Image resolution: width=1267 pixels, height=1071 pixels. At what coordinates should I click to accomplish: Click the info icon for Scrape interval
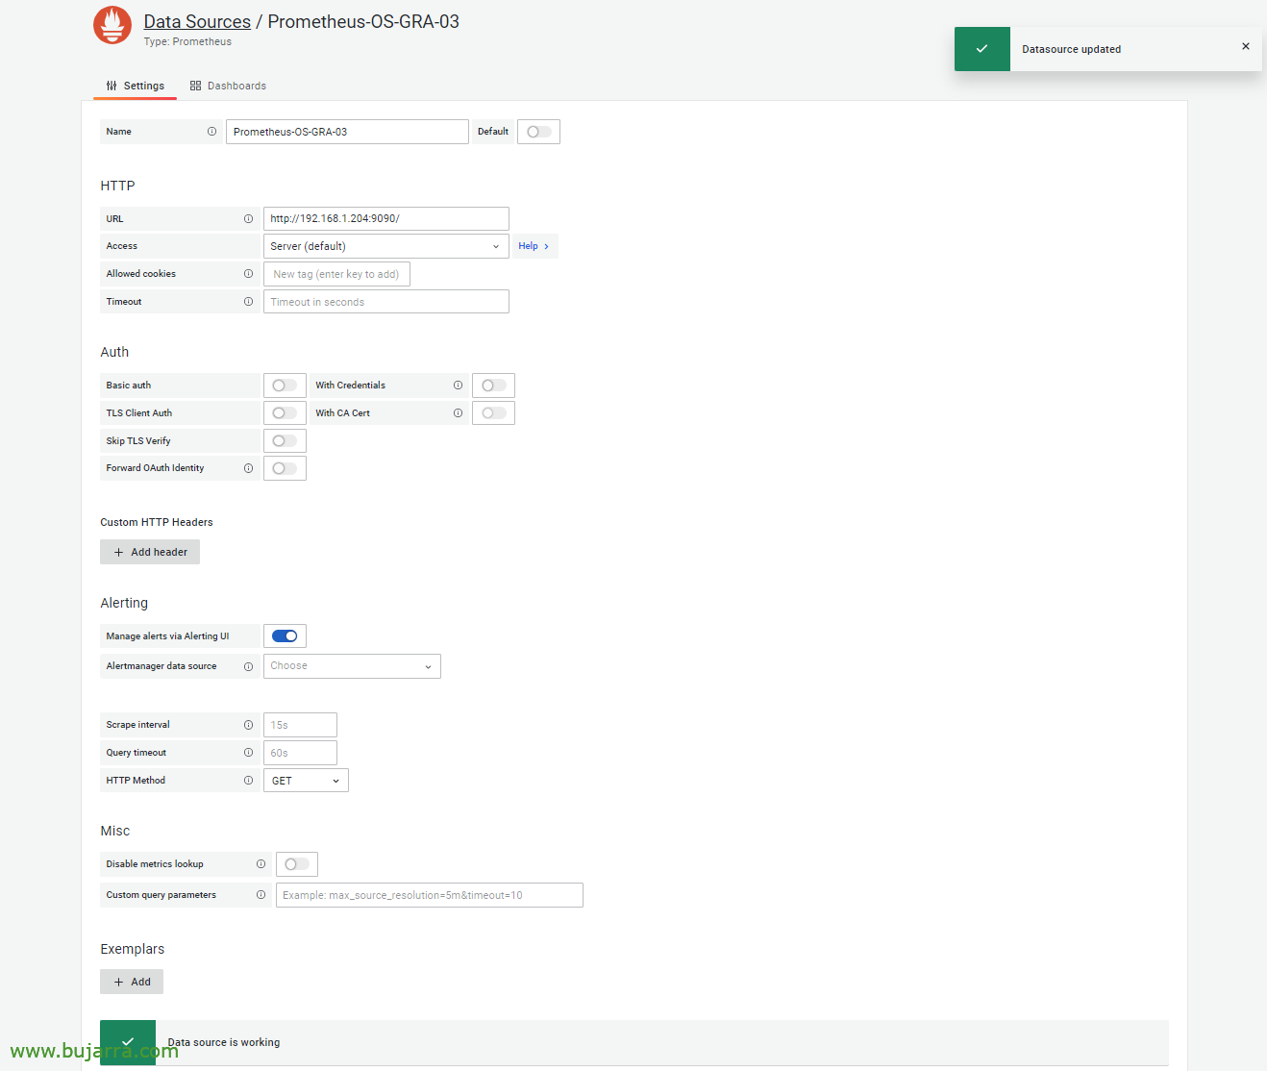tap(248, 725)
